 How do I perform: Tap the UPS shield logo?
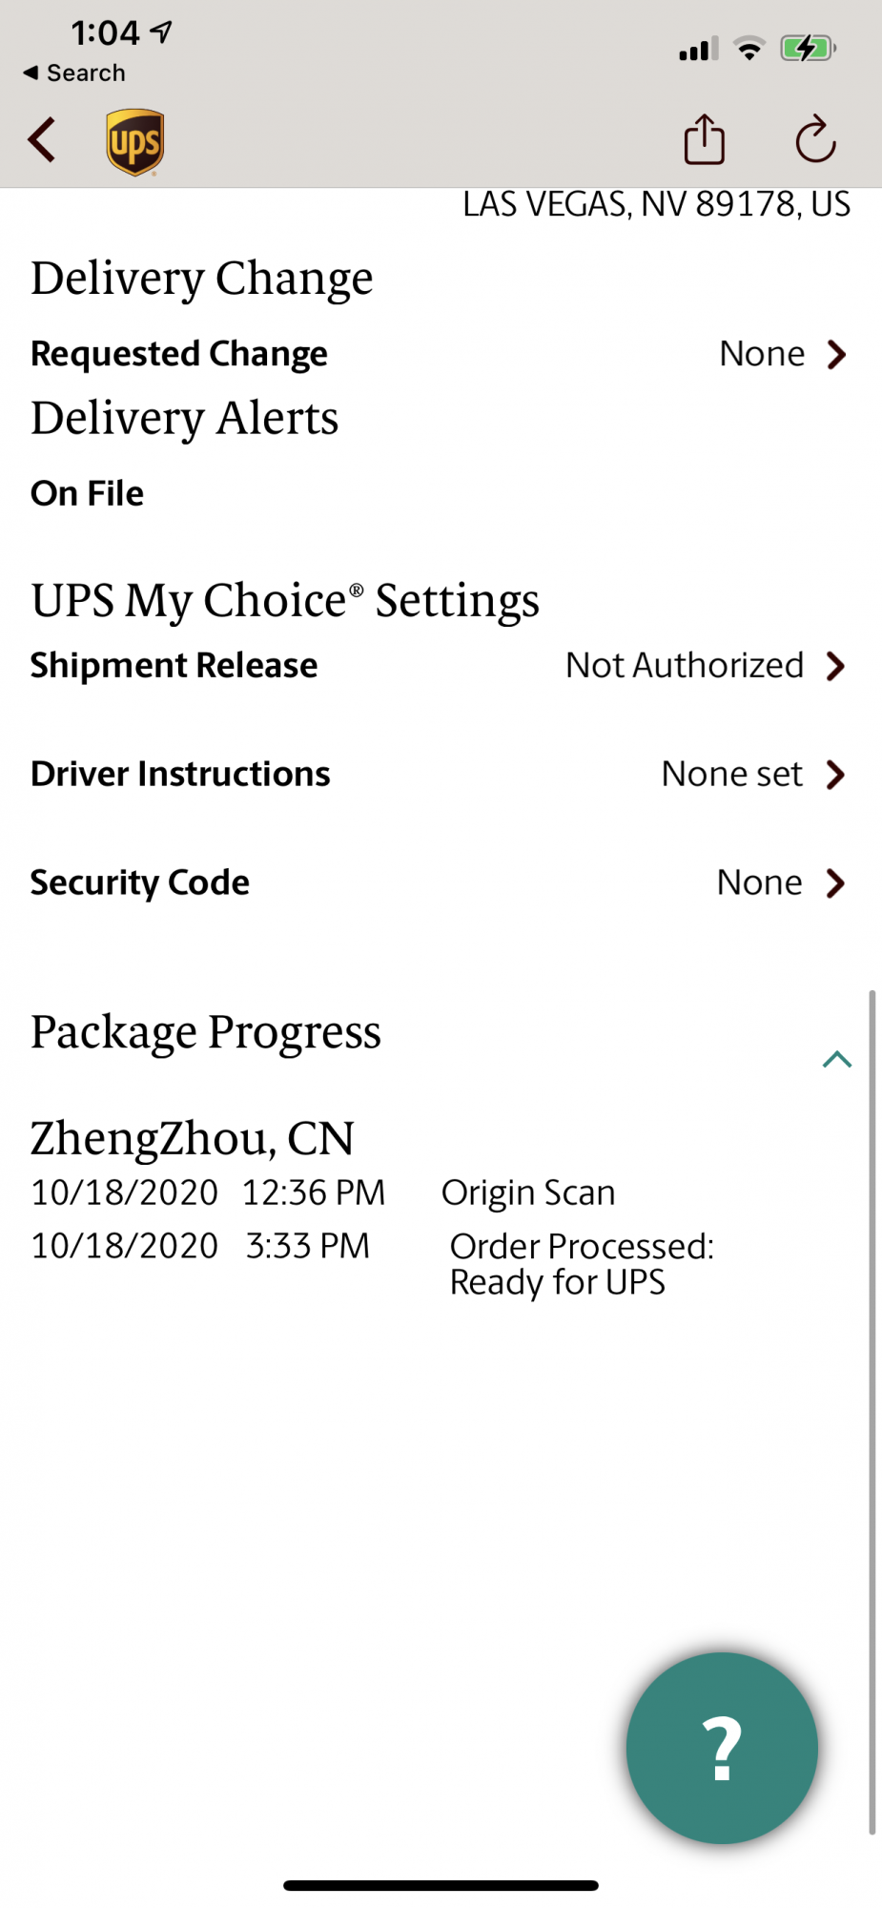click(134, 142)
